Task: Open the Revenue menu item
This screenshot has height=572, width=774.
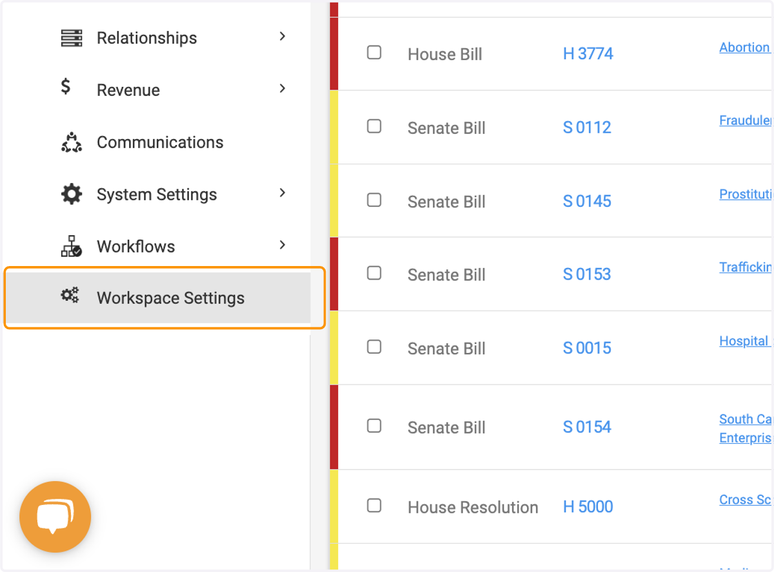Action: 128,90
